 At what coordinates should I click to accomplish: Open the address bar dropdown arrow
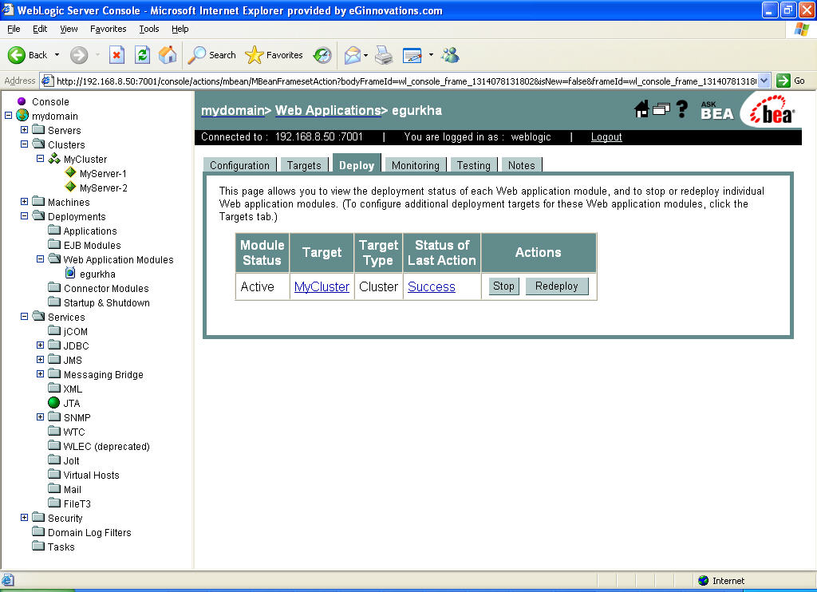point(764,81)
